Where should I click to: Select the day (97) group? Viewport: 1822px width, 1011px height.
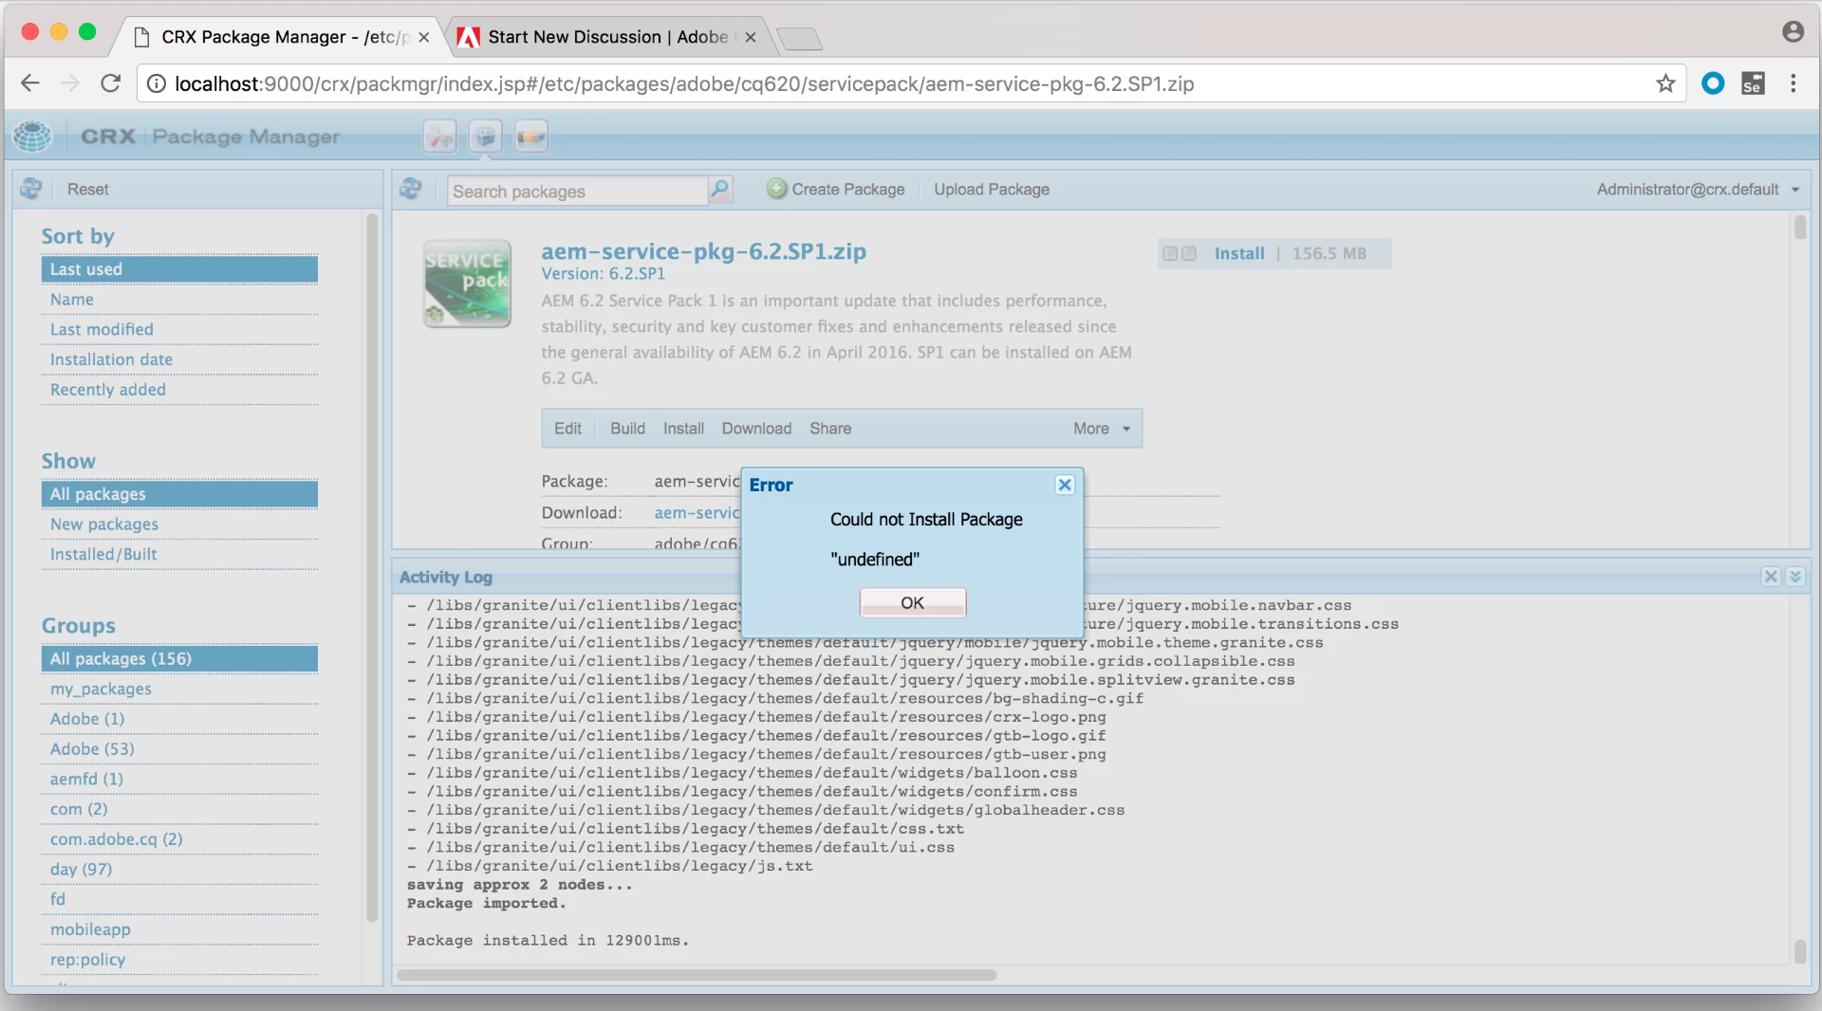[x=179, y=870]
